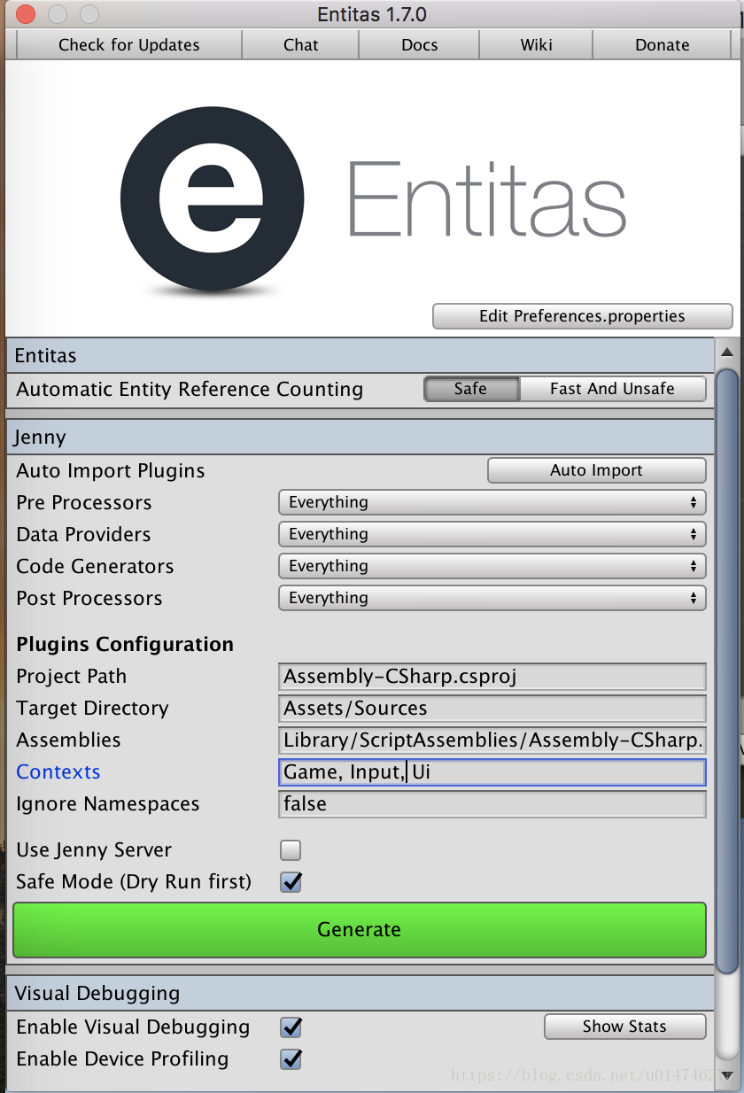Screen dimensions: 744x1093
Task: Click into the Contexts text field
Action: [492, 772]
